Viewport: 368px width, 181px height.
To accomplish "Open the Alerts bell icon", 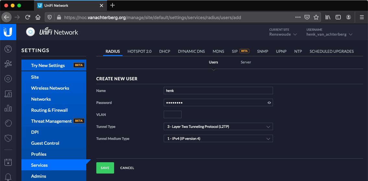I will pyautogui.click(x=8, y=176).
